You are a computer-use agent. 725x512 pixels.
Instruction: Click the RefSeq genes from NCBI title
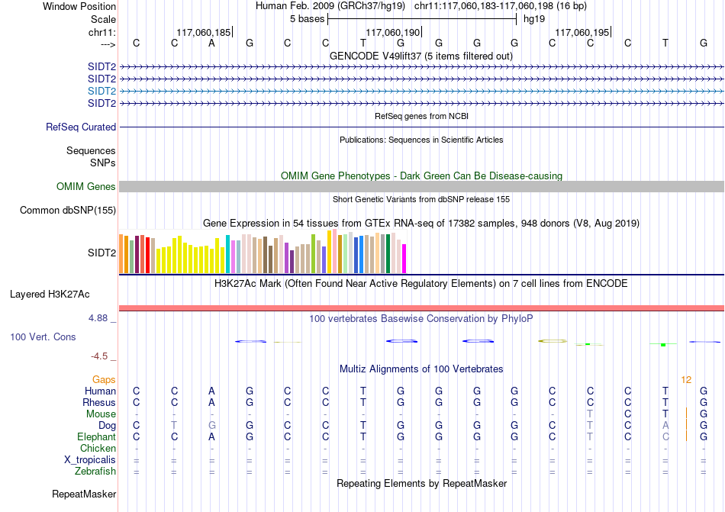[x=421, y=117]
